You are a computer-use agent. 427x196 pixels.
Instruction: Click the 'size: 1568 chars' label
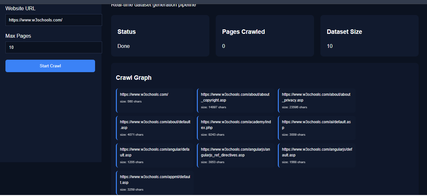pos(294,162)
